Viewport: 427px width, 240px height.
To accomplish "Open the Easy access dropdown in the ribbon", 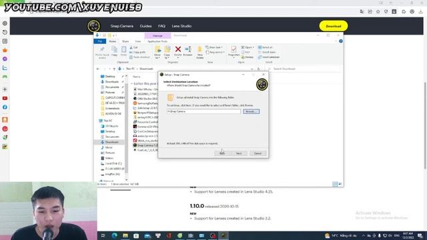I will [x=216, y=52].
